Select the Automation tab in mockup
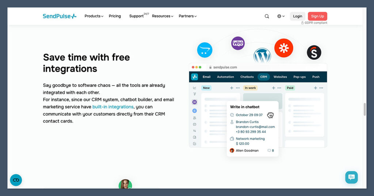374x196 pixels. 225,77
